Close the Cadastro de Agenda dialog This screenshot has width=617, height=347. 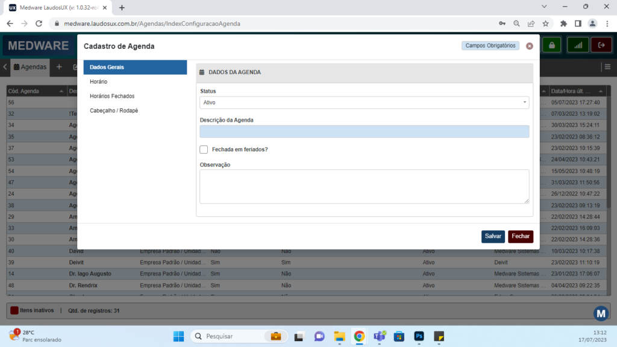coord(529,46)
